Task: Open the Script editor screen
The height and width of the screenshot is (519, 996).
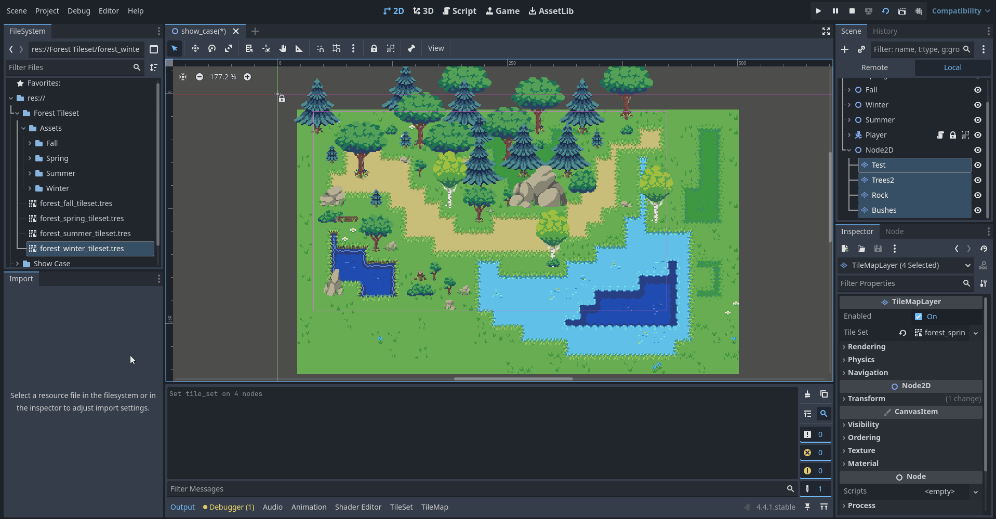Action: (459, 10)
